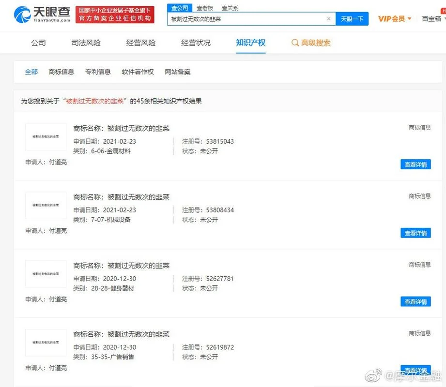Viewport: 446px width, 387px height.
Task: Open trademark title in the 金属材料 result
Action: pos(138,128)
